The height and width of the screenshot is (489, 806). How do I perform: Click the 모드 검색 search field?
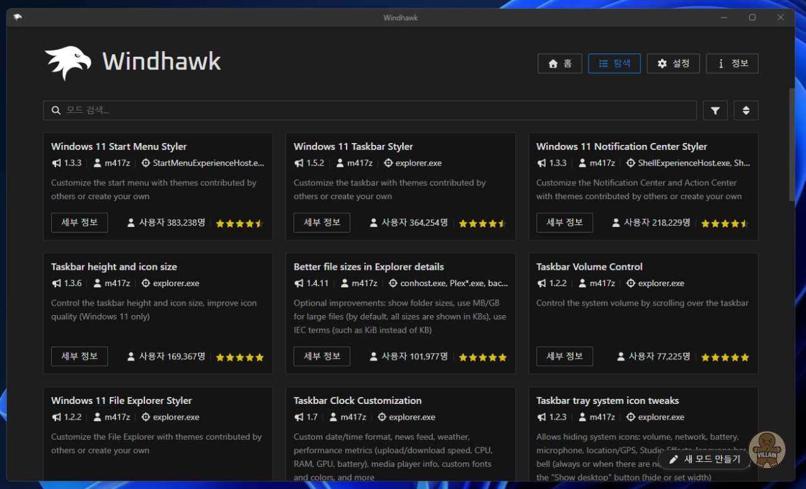[x=372, y=110]
